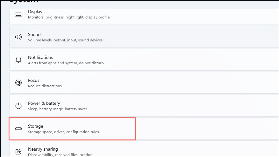
Task: Click the Power & battery power symbol icon
Action: pos(18,106)
